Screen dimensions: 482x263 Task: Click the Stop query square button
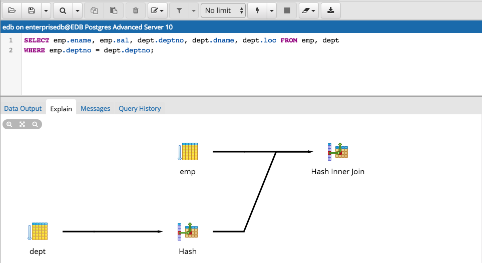[287, 10]
